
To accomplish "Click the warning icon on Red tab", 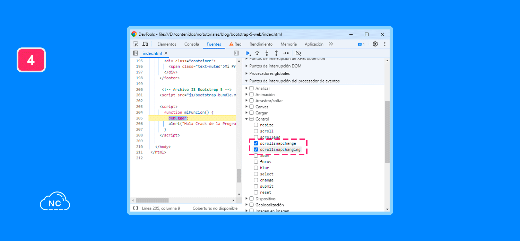I will click(231, 44).
